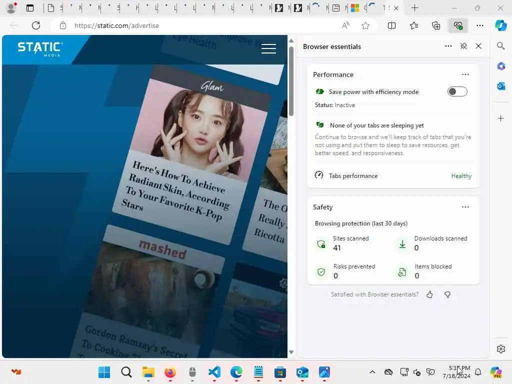Image resolution: width=512 pixels, height=384 pixels.
Task: Open Performance card more options
Action: tap(465, 74)
